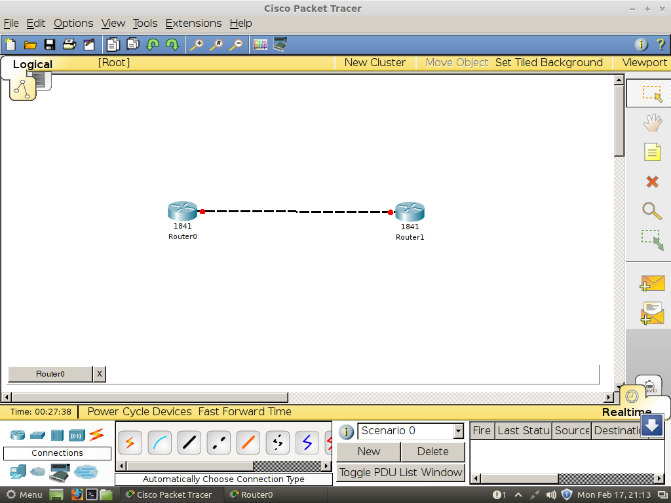Click the yellow question mark help icon

coord(661,45)
